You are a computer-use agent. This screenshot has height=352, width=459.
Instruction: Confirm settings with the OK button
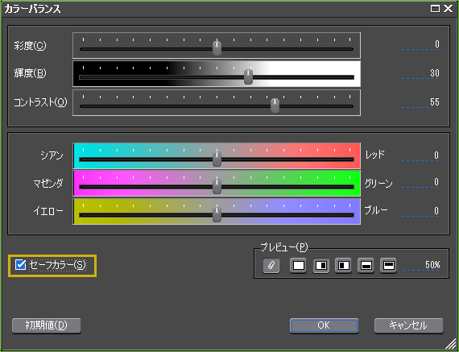click(x=324, y=325)
